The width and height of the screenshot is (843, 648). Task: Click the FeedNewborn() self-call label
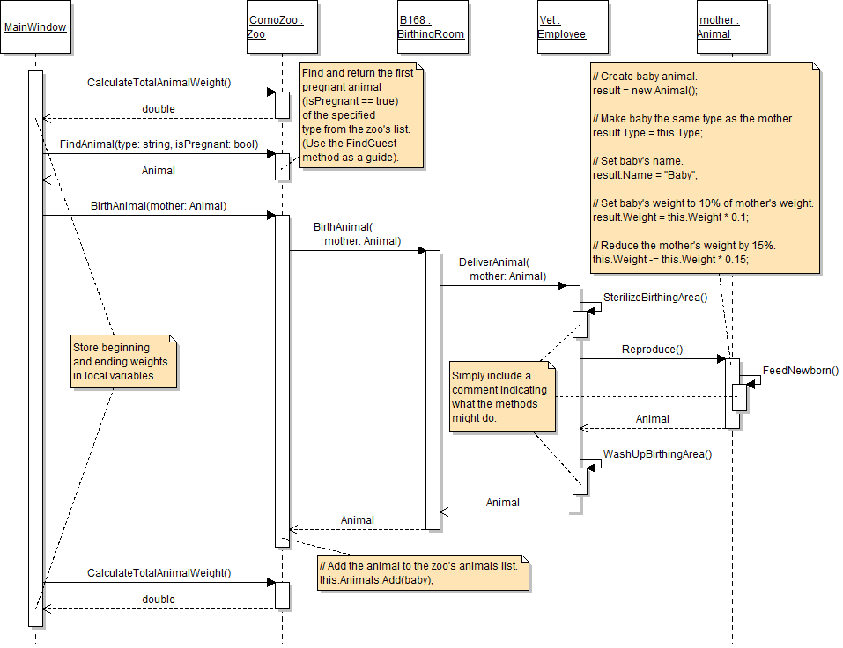click(800, 371)
